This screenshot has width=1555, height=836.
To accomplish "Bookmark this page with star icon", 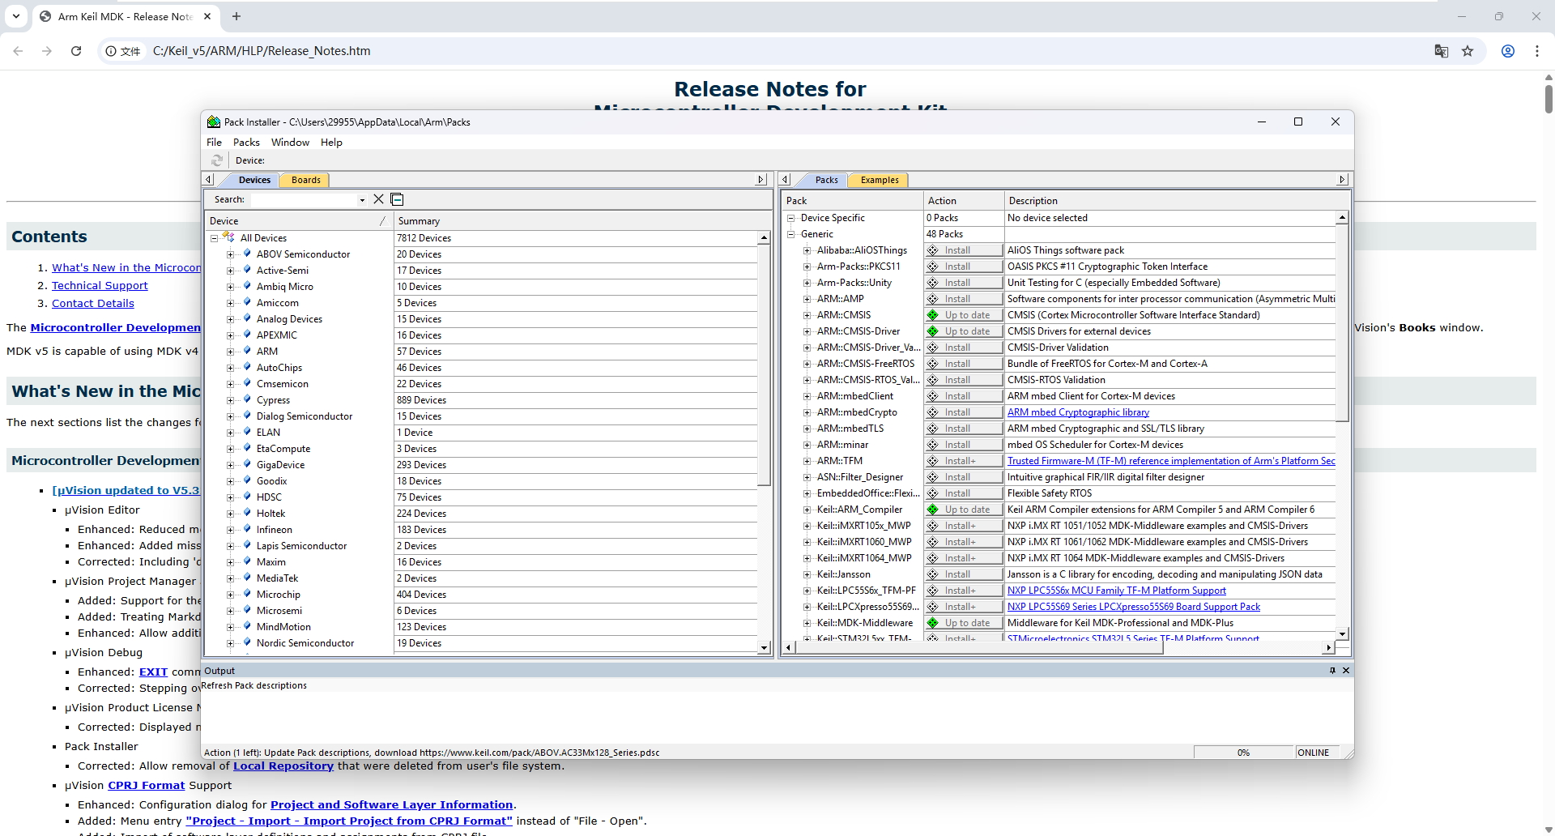I will (1468, 51).
